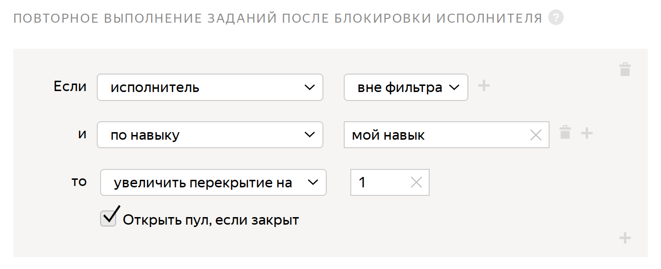Add condition using plus beside 'вне фильтра'

coord(484,86)
